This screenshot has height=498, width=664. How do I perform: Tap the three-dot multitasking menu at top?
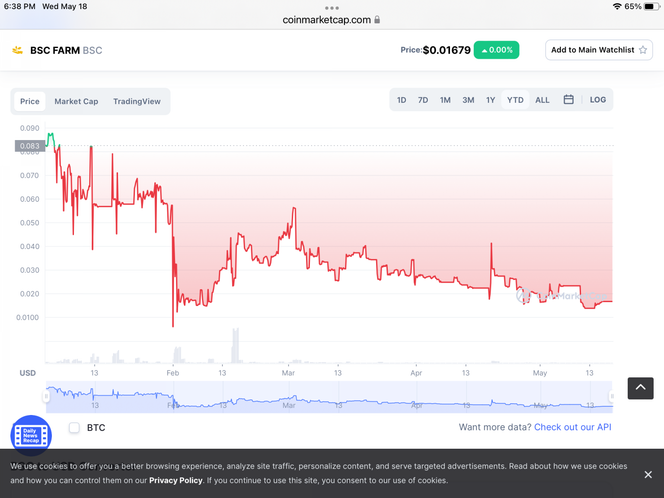click(x=332, y=8)
